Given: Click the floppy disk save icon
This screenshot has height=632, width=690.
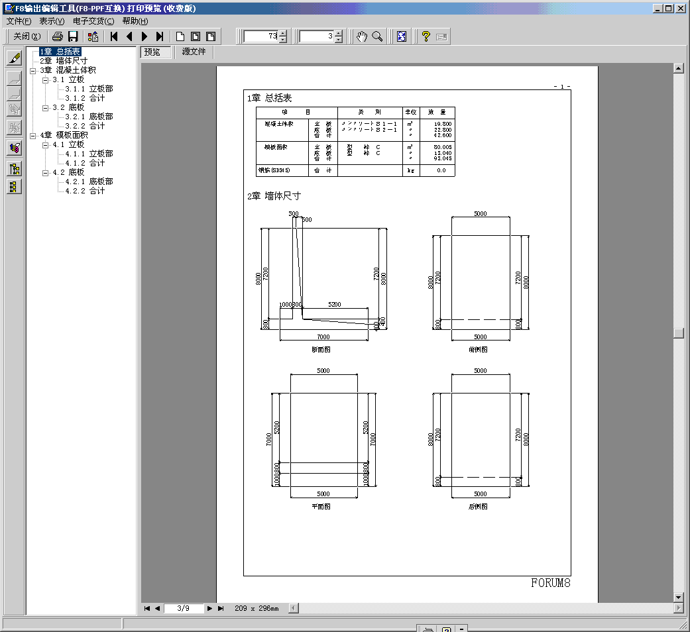Looking at the screenshot, I should coord(73,36).
